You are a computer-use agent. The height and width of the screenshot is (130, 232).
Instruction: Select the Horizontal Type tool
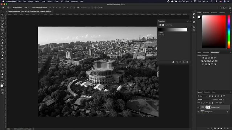coord(3,65)
